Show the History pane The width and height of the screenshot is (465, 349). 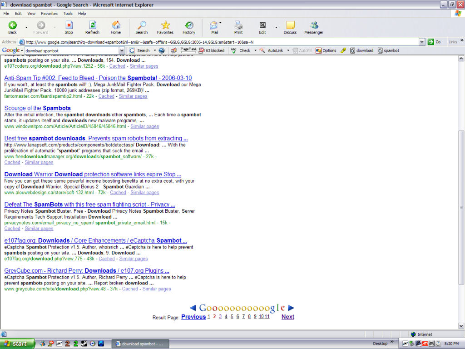(x=189, y=28)
